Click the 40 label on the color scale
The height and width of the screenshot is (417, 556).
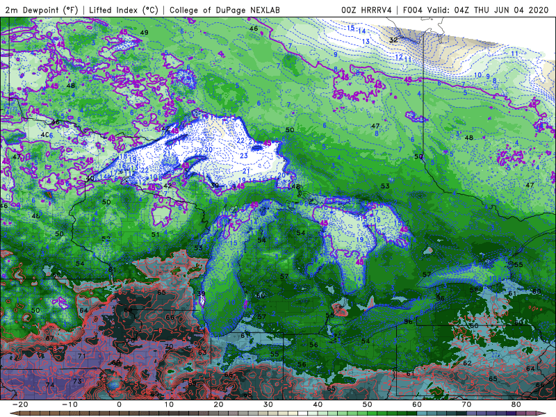click(318, 404)
